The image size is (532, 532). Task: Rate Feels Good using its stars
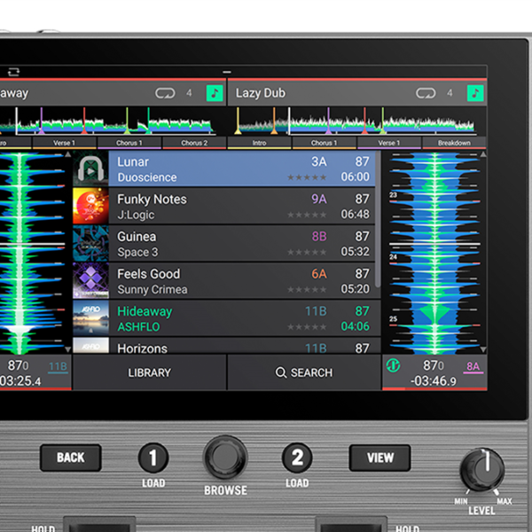(307, 289)
